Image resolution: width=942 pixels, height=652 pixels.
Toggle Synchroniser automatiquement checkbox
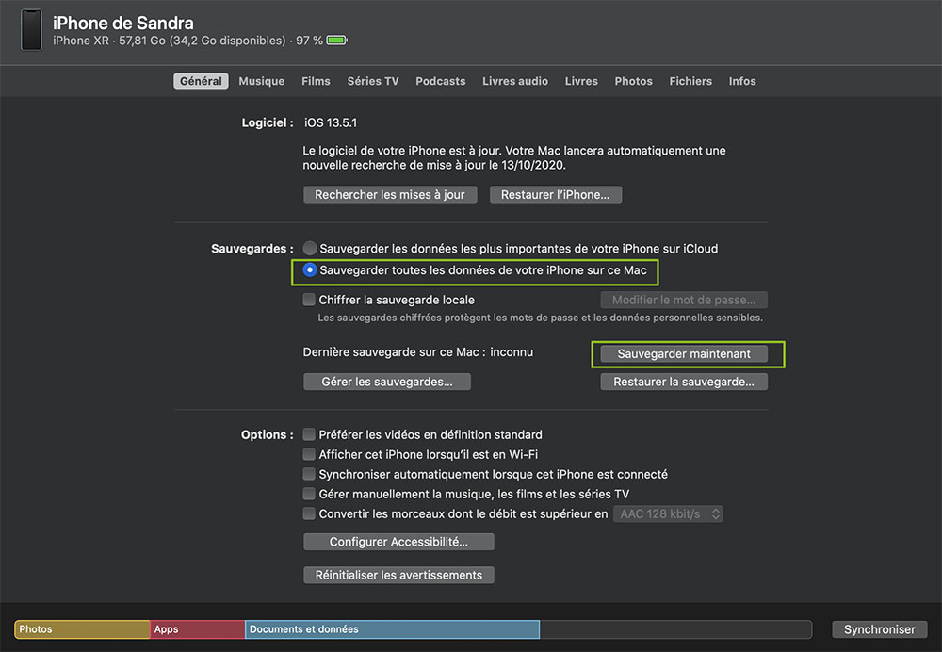tap(309, 474)
